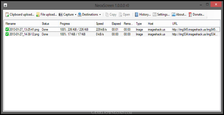Image resolution: width=224 pixels, height=115 pixels.
Task: Click the NeoxScreen app icon in title bar
Action: tap(5, 6)
